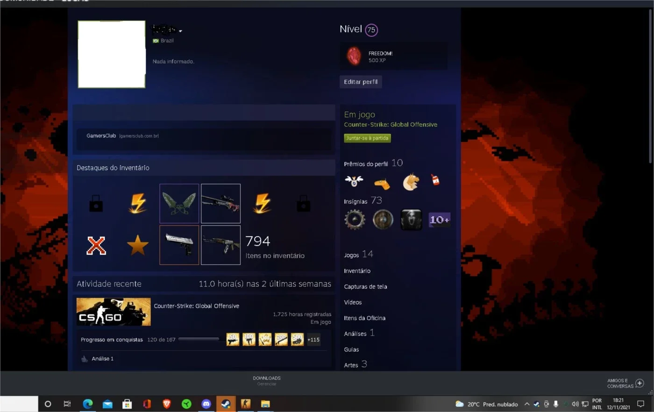Click the red bottle profile award icon

pyautogui.click(x=435, y=180)
